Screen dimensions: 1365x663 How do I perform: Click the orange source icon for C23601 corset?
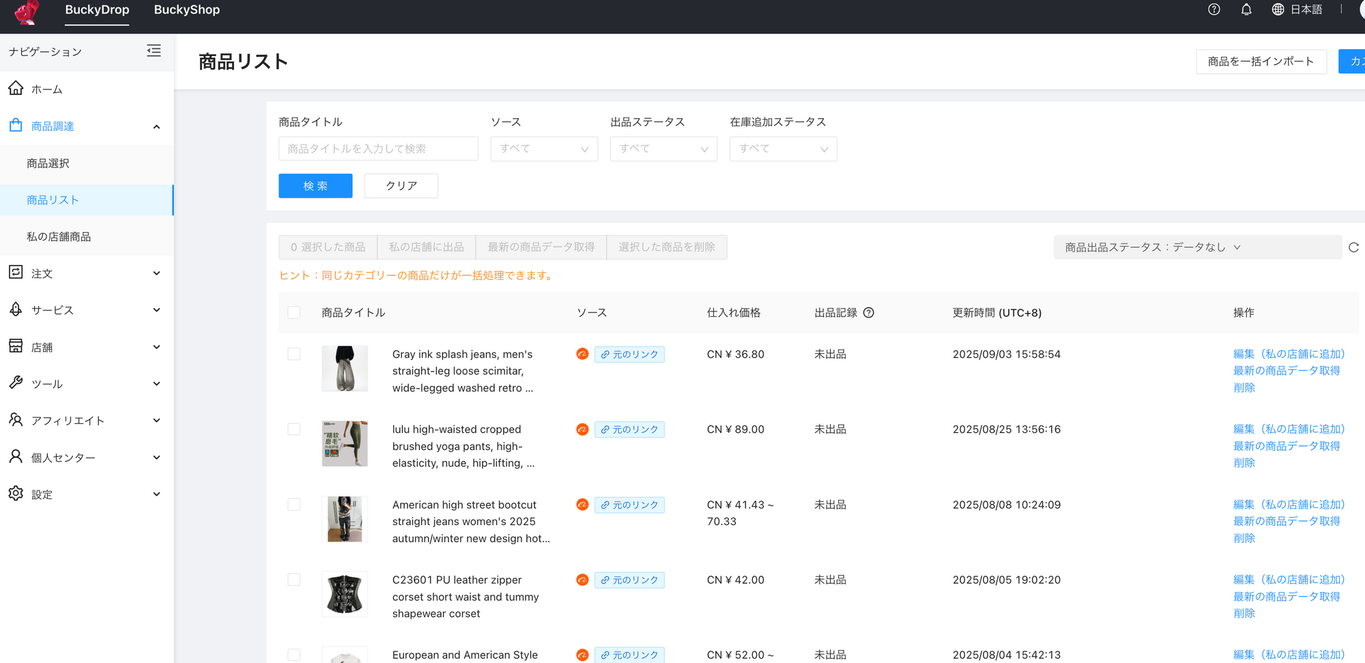tap(582, 580)
